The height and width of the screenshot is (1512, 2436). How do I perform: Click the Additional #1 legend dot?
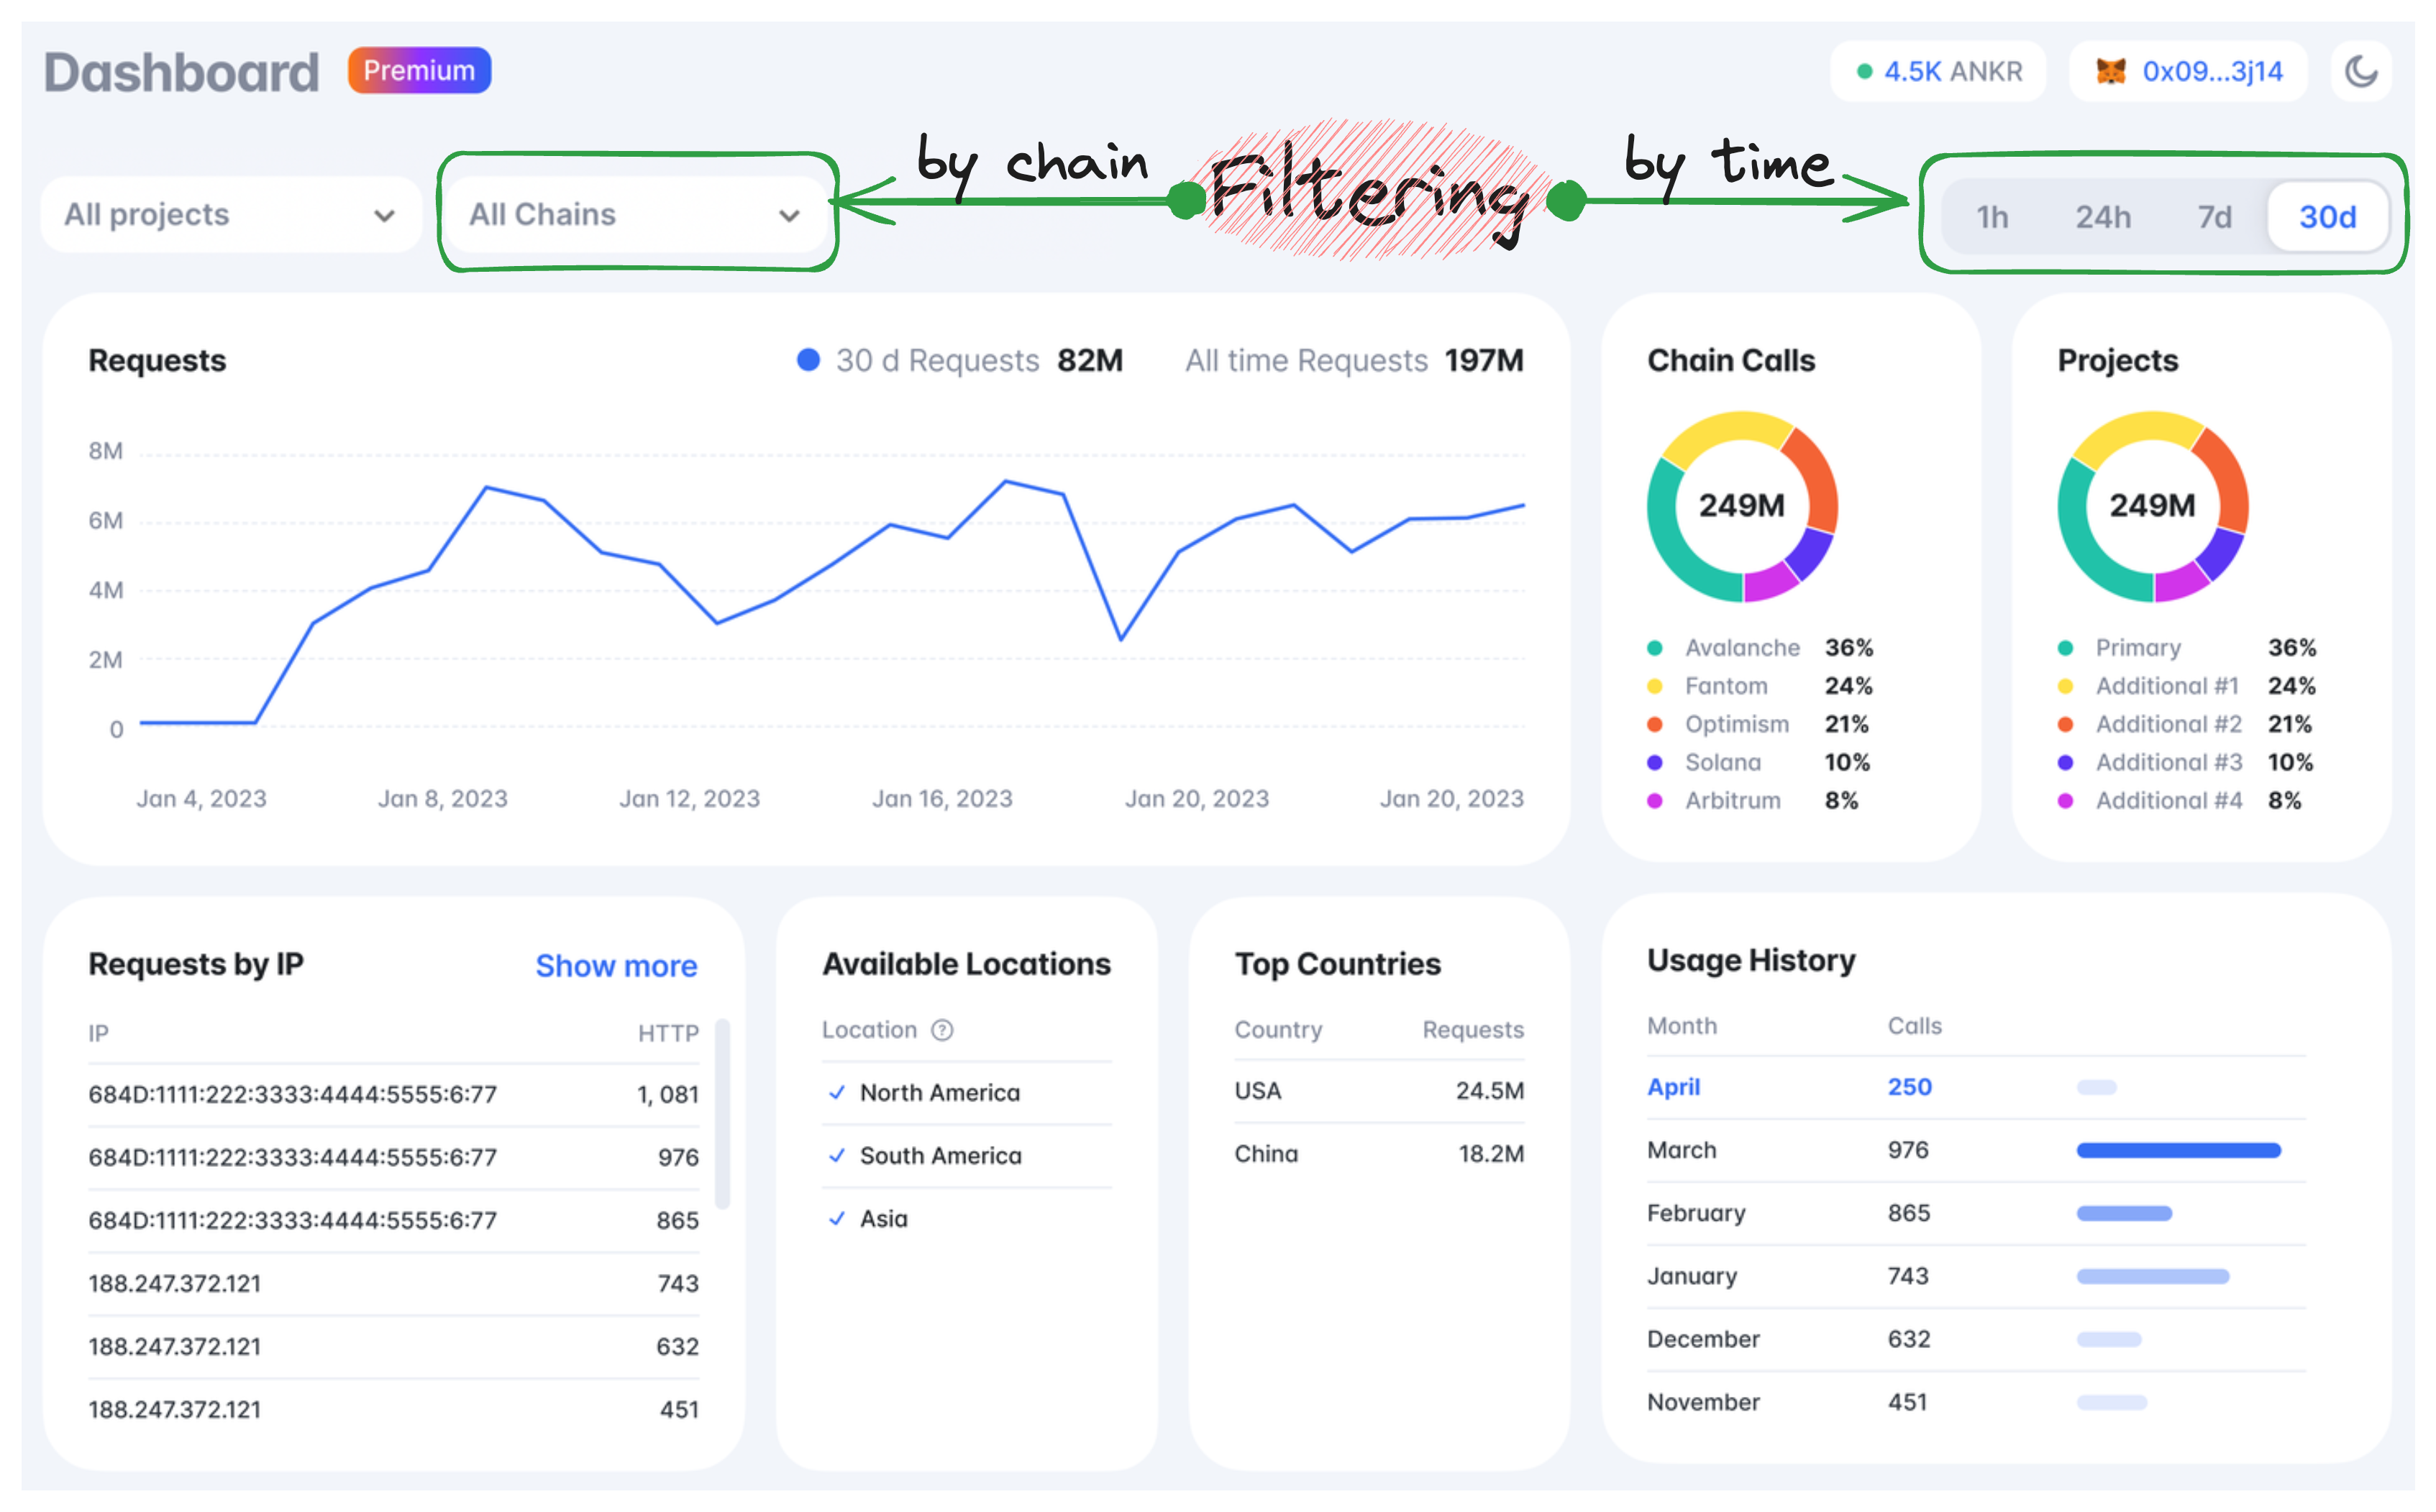click(2065, 686)
